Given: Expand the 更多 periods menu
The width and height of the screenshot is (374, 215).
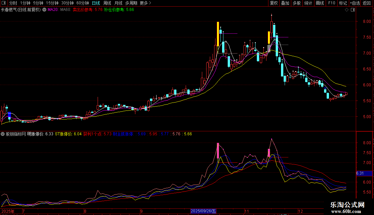Looking at the screenshot, I should click(145, 3).
